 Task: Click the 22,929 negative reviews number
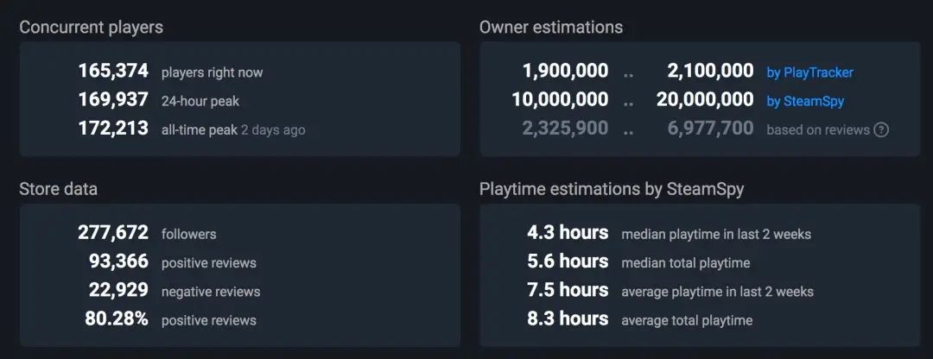point(118,291)
